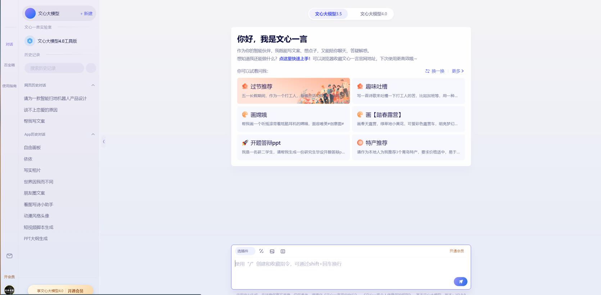Open App history item 朋友圈文案
The width and height of the screenshot is (601, 295).
click(34, 193)
